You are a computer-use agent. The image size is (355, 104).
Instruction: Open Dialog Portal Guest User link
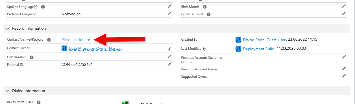click(264, 40)
